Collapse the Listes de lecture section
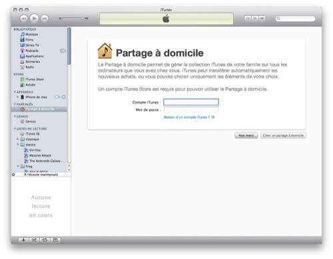 pyautogui.click(x=15, y=129)
